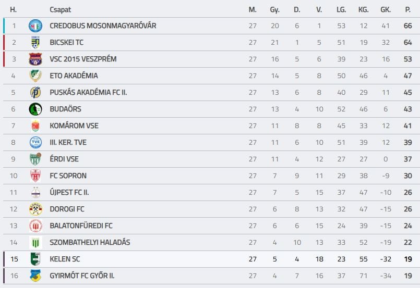Select the Gyirmót FC Győr II. badge
The image size is (420, 288).
[35, 276]
